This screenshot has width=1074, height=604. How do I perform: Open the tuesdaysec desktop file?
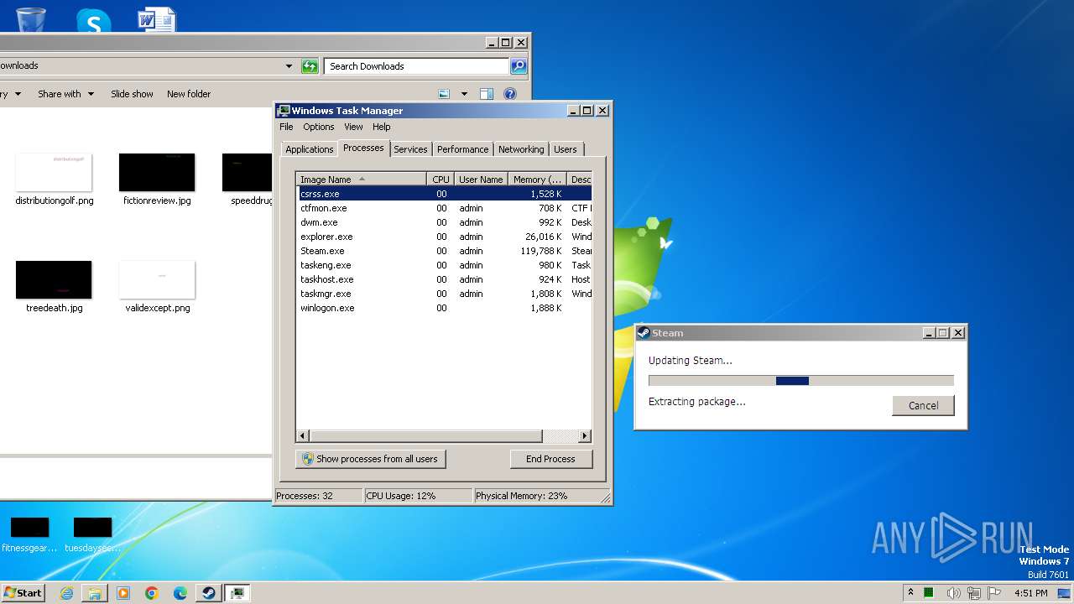click(x=92, y=535)
